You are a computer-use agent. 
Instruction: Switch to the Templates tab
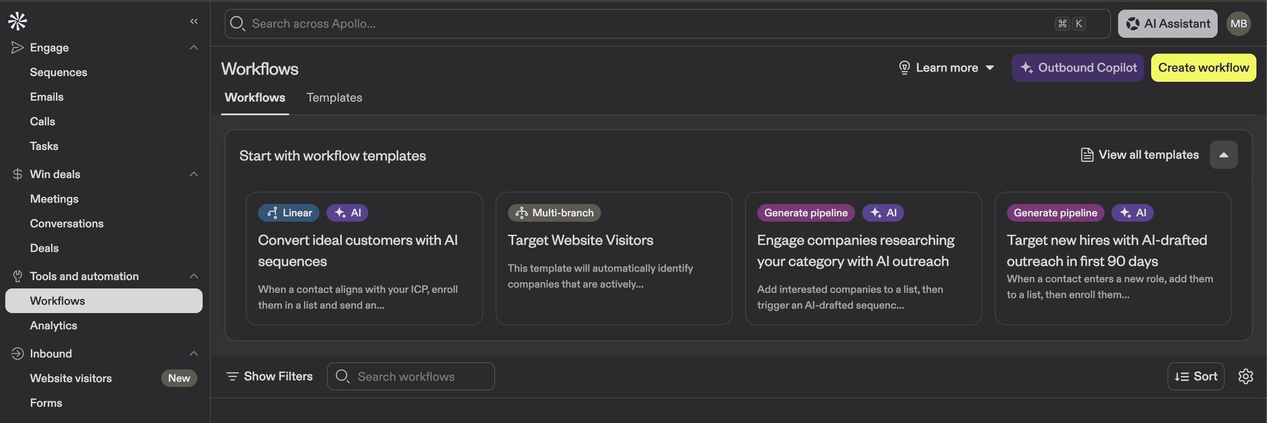click(334, 97)
